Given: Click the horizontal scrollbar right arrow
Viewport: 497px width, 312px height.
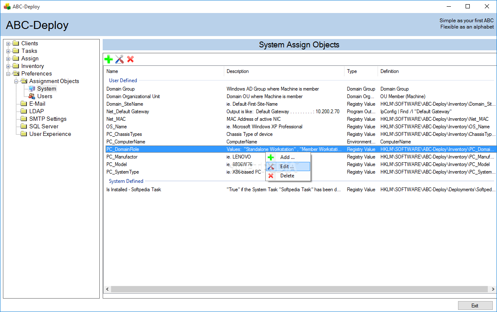Looking at the screenshot, I should point(493,289).
